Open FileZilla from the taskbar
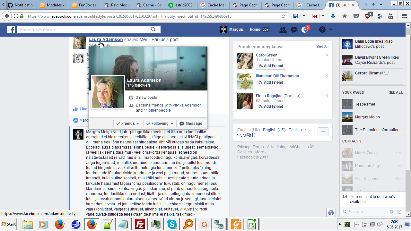411x231 pixels. 140,224
